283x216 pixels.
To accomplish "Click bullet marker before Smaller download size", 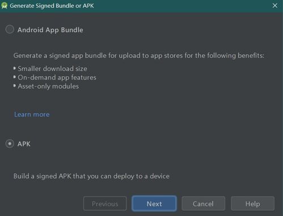I will (15, 68).
